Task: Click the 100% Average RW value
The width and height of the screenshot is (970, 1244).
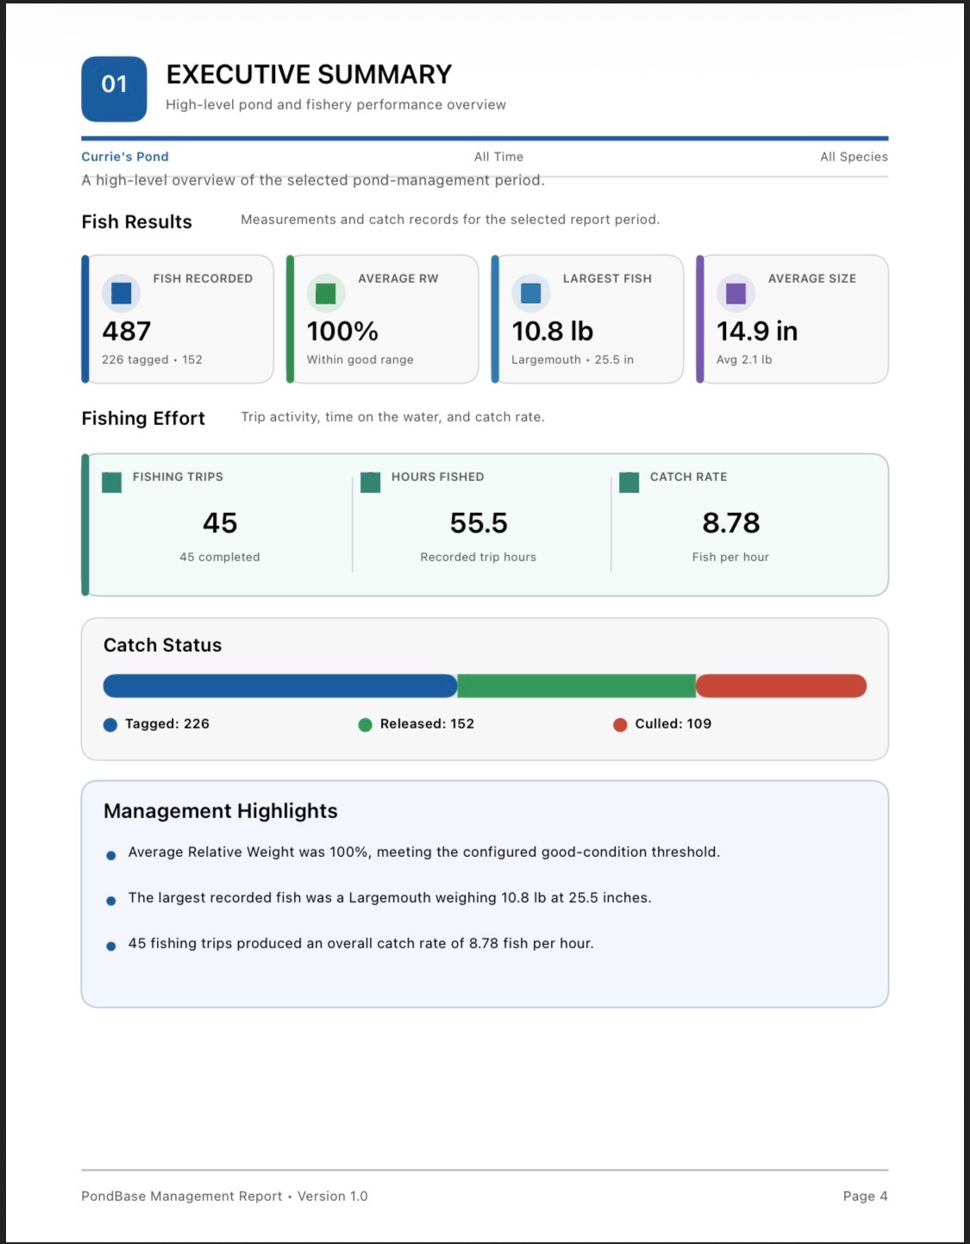Action: (x=342, y=331)
